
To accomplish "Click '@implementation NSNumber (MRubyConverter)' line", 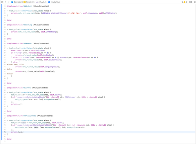I will 28,43.
